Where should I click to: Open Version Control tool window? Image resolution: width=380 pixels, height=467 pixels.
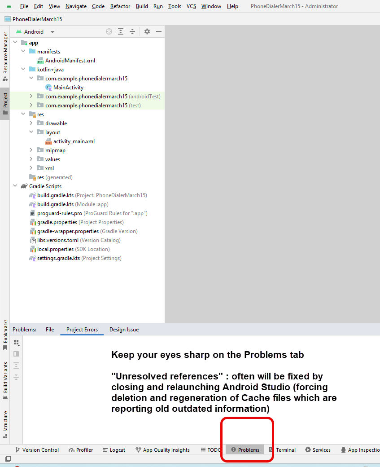click(37, 450)
